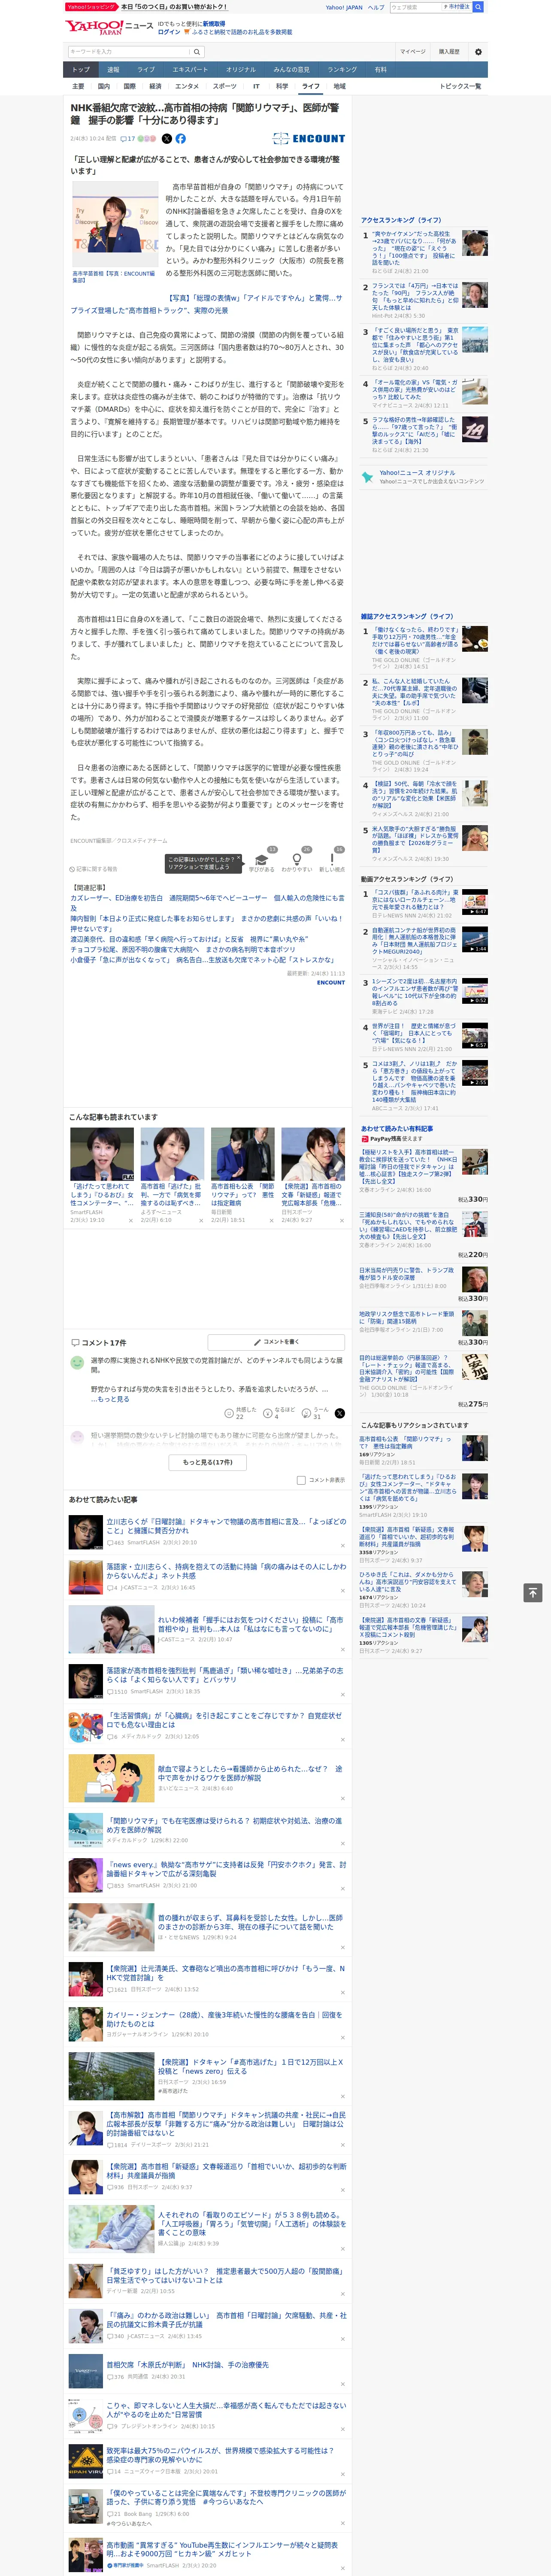Share article on X (top icon)
Screen dimensions: 551x2576
tap(167, 139)
